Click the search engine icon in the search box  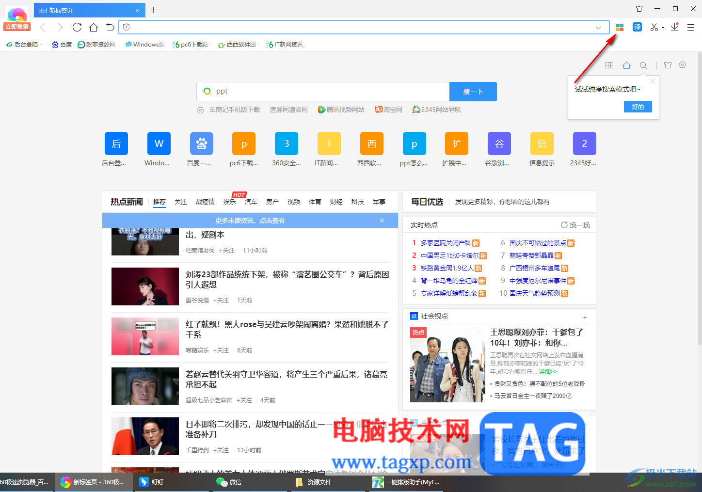pyautogui.click(x=207, y=91)
